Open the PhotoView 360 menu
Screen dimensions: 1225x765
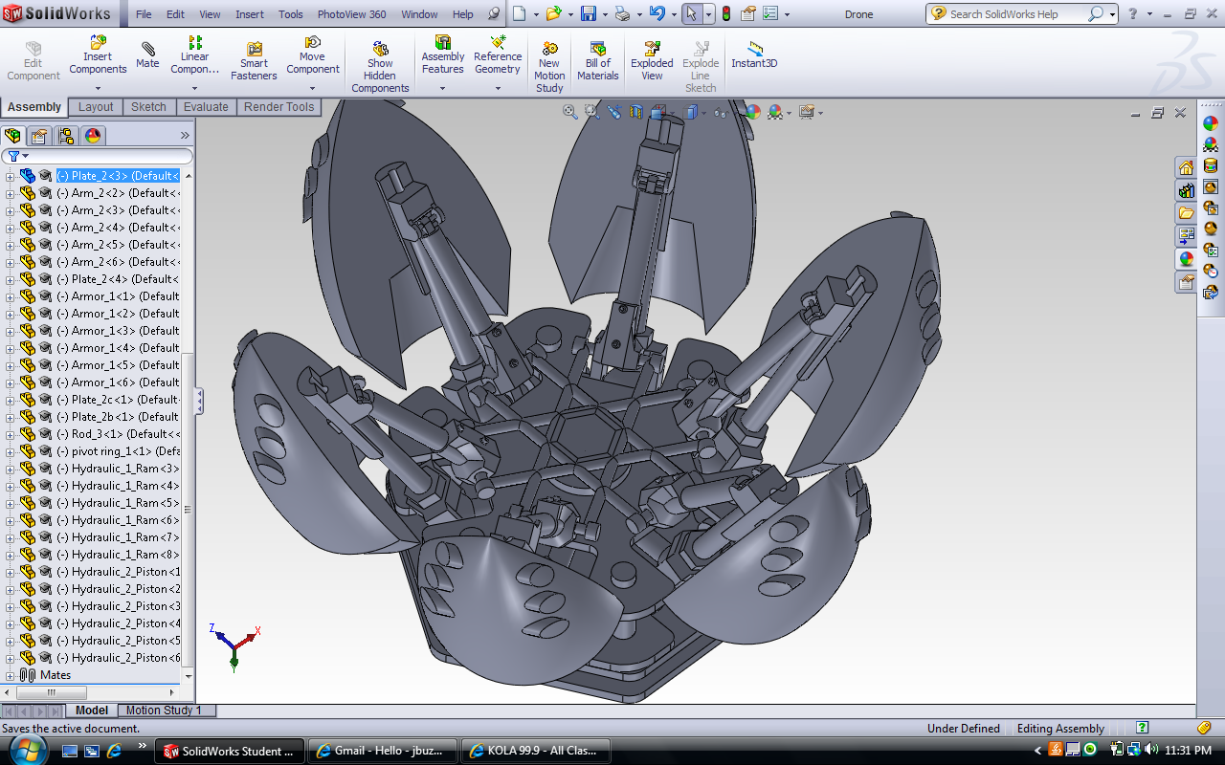[x=351, y=14]
